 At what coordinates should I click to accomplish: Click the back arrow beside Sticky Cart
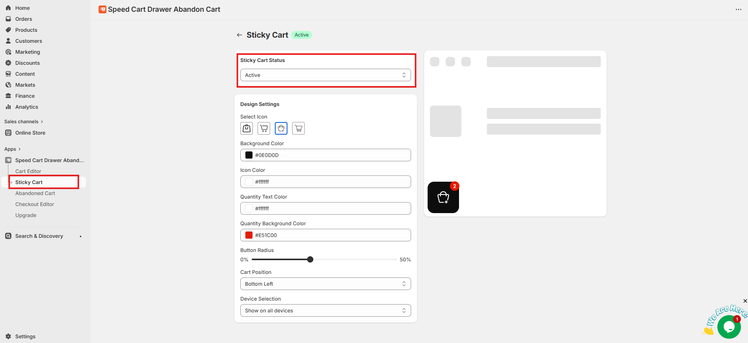point(239,35)
